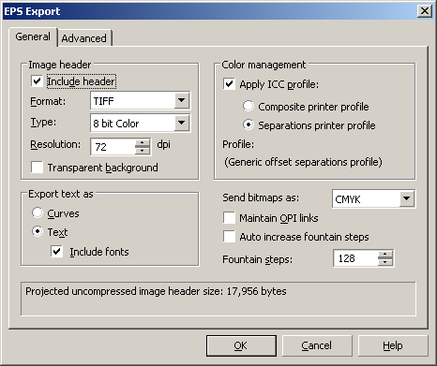437x366 pixels.
Task: Select Composite printer profile radio
Action: click(x=249, y=107)
